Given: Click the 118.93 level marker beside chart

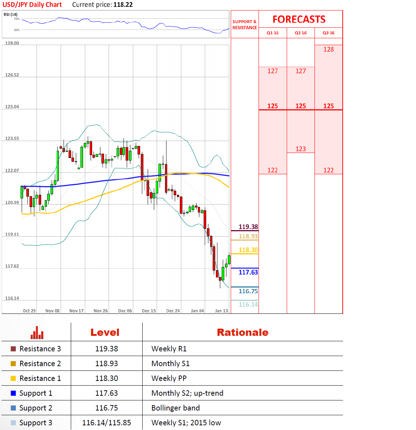Looking at the screenshot, I should coord(248,236).
